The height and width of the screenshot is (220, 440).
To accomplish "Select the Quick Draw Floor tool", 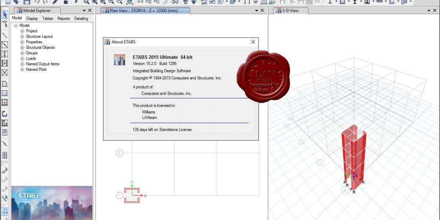I will coord(5,103).
